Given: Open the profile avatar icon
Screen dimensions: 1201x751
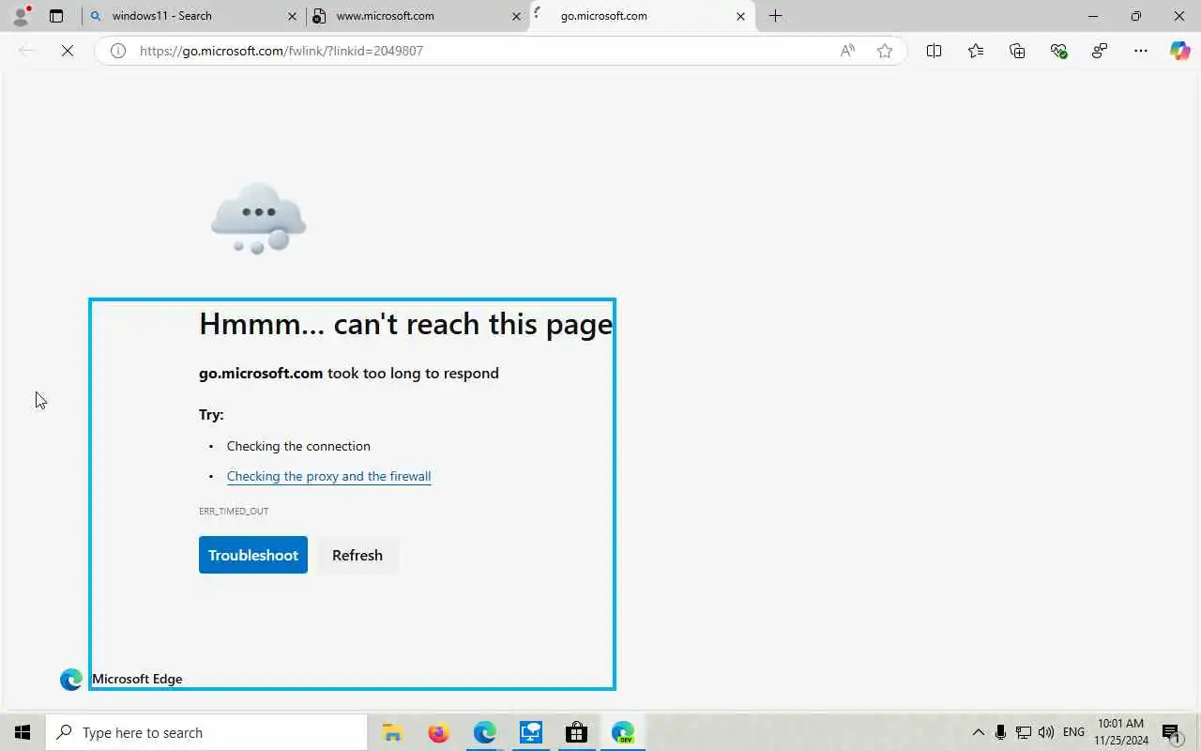Looking at the screenshot, I should click(21, 16).
